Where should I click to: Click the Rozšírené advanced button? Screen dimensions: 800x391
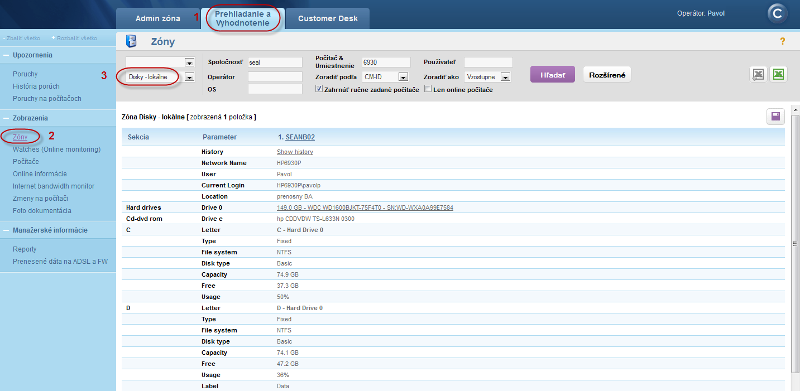[607, 74]
